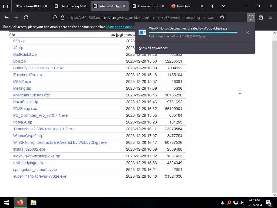Open install_326082.exe link

point(29,149)
